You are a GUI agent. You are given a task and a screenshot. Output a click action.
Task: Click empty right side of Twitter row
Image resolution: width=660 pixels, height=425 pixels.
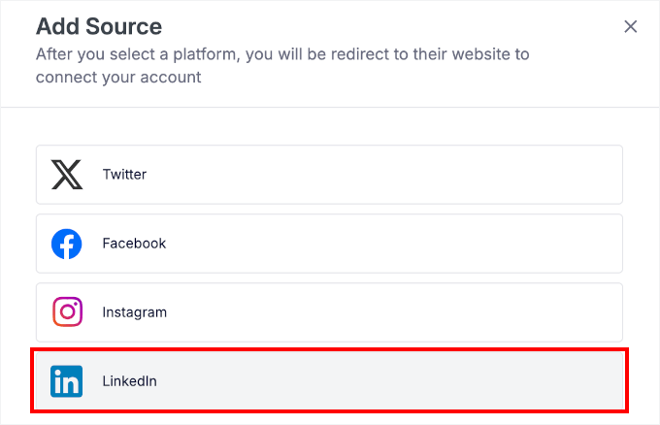click(505, 175)
